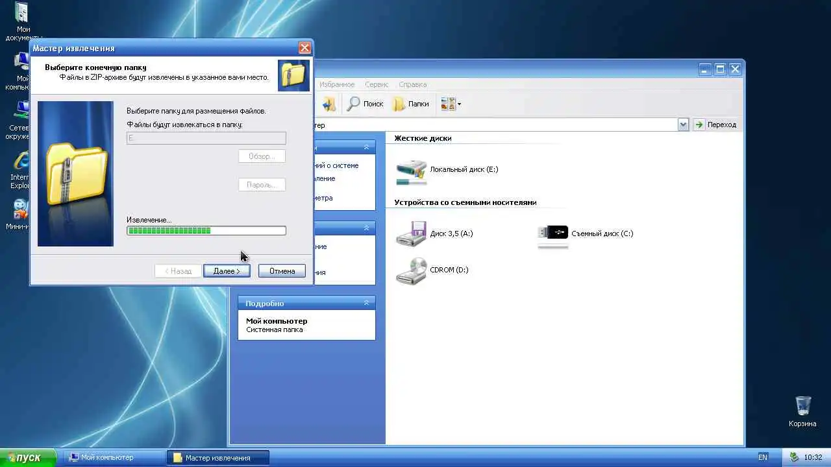The width and height of the screenshot is (831, 467).
Task: Close the Мастер извлечения dialog
Action: [x=304, y=48]
